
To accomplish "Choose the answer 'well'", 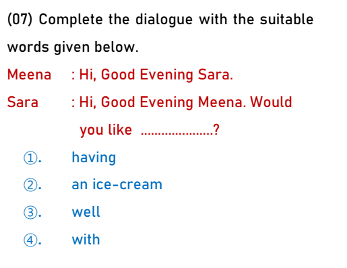I will [x=86, y=212].
